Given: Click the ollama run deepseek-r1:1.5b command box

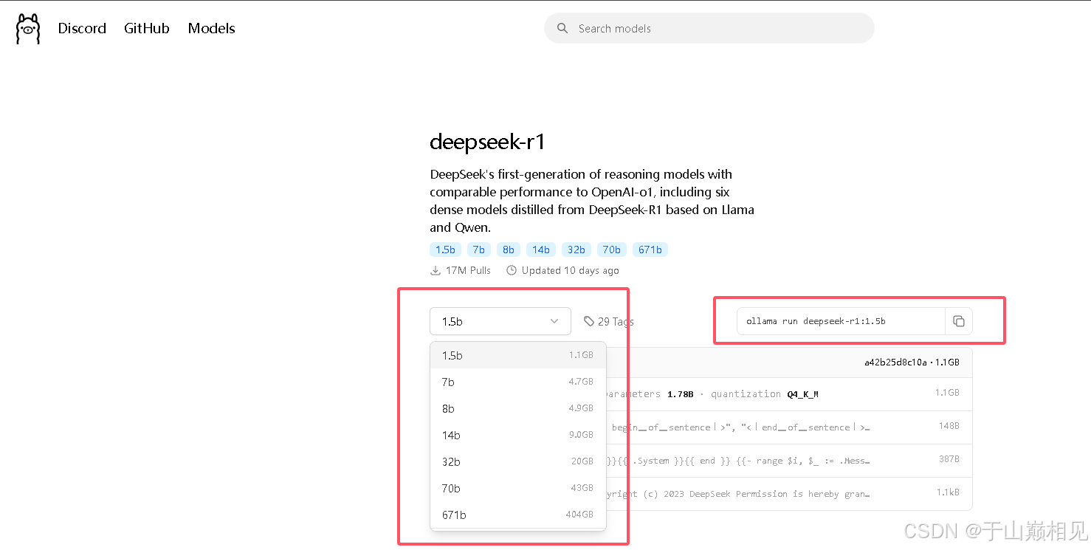Looking at the screenshot, I should tap(841, 321).
